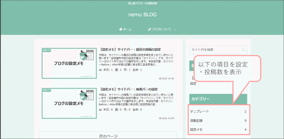Click the nemu BLOG site title
284x139 pixels.
[142, 15]
